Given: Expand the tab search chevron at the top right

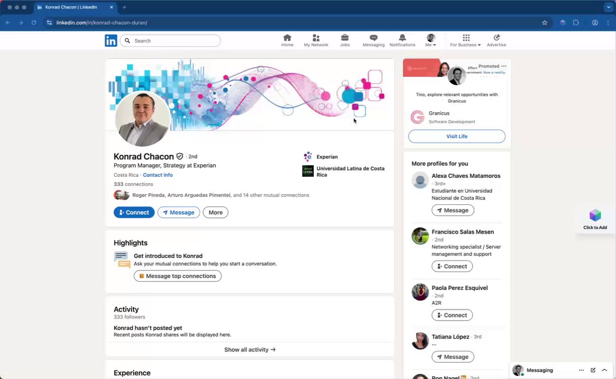Looking at the screenshot, I should 609,7.
